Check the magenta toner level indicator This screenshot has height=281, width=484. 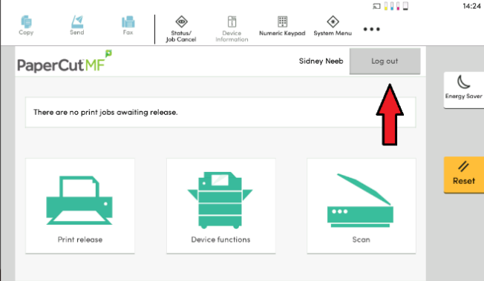398,6
